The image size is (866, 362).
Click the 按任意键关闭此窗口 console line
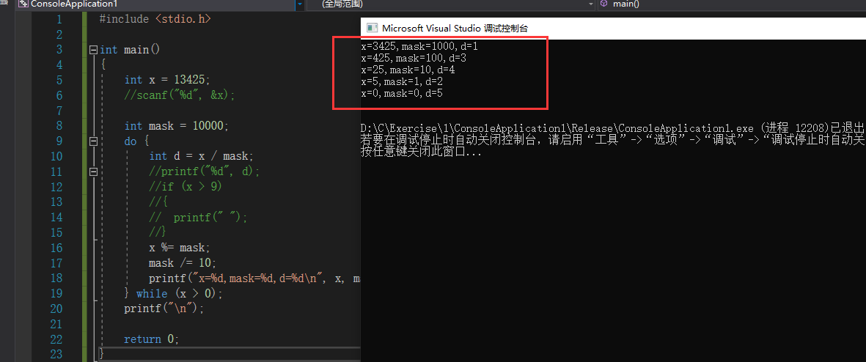click(x=421, y=152)
